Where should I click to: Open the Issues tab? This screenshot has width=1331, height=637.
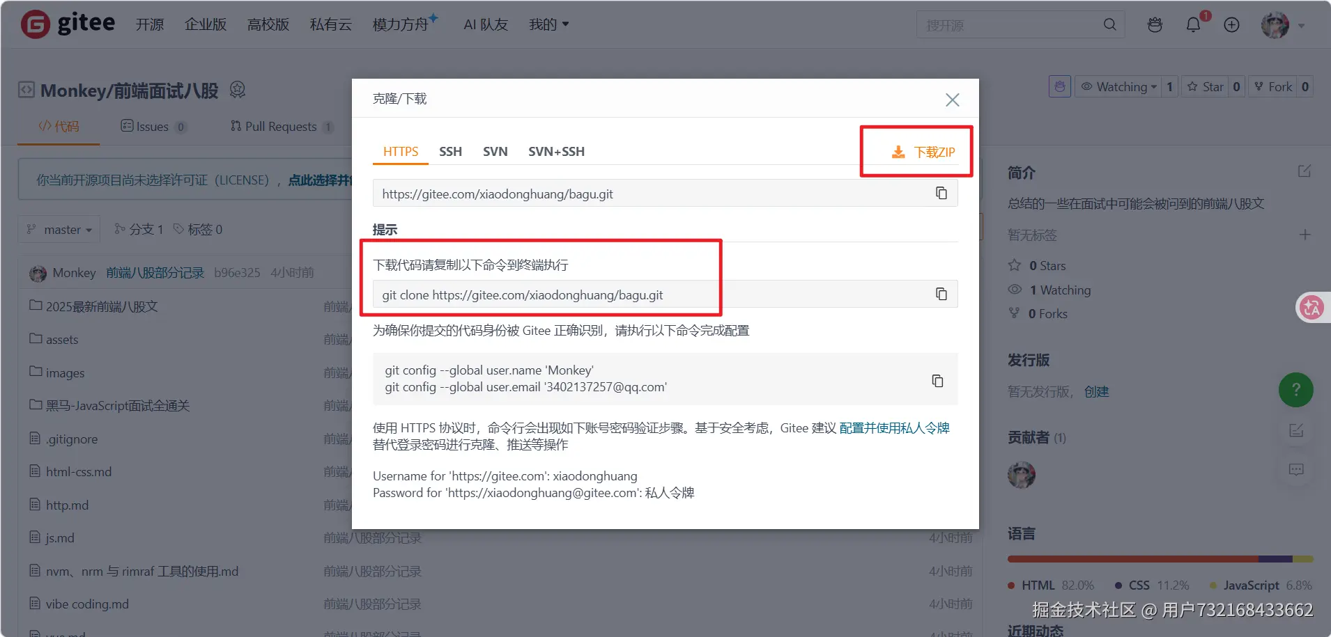pos(153,126)
